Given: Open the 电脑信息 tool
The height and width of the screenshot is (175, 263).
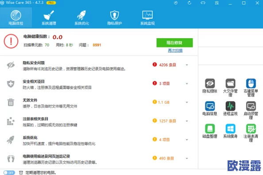Looking at the screenshot, I should pyautogui.click(x=210, y=109).
